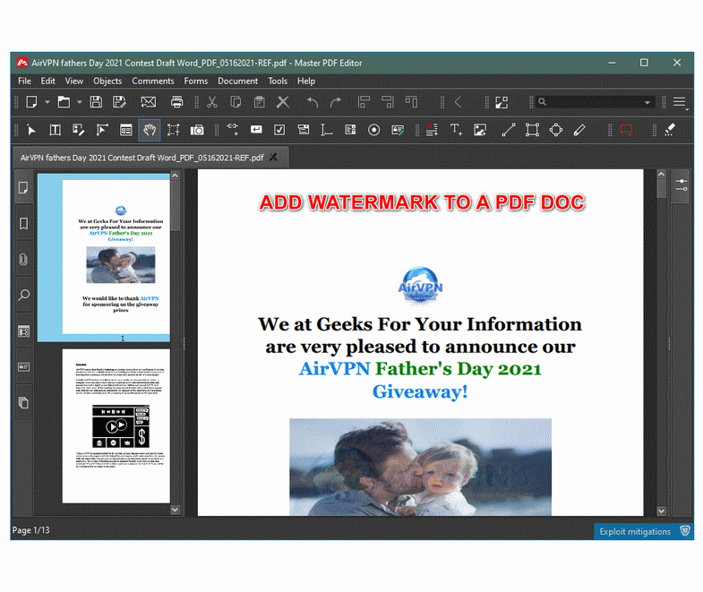
Task: Expand the New document dropdown arrow
Action: pyautogui.click(x=47, y=102)
